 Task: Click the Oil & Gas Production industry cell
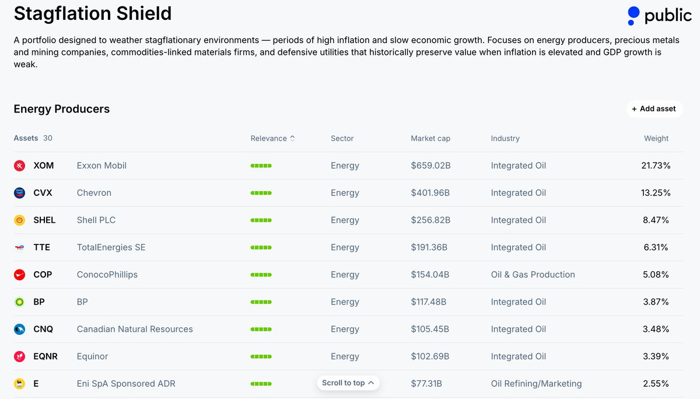click(533, 275)
